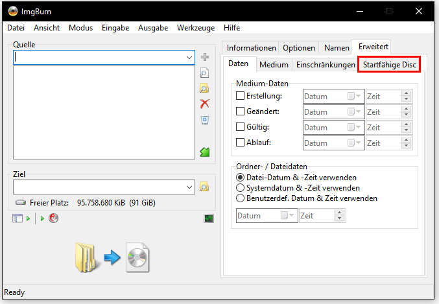Switch to the Namen tab
The height and width of the screenshot is (304, 439).
(337, 48)
